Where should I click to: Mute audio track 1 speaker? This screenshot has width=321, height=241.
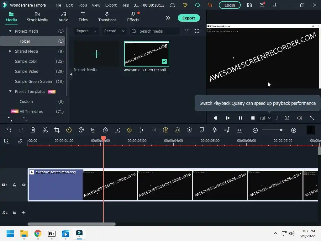24,212
